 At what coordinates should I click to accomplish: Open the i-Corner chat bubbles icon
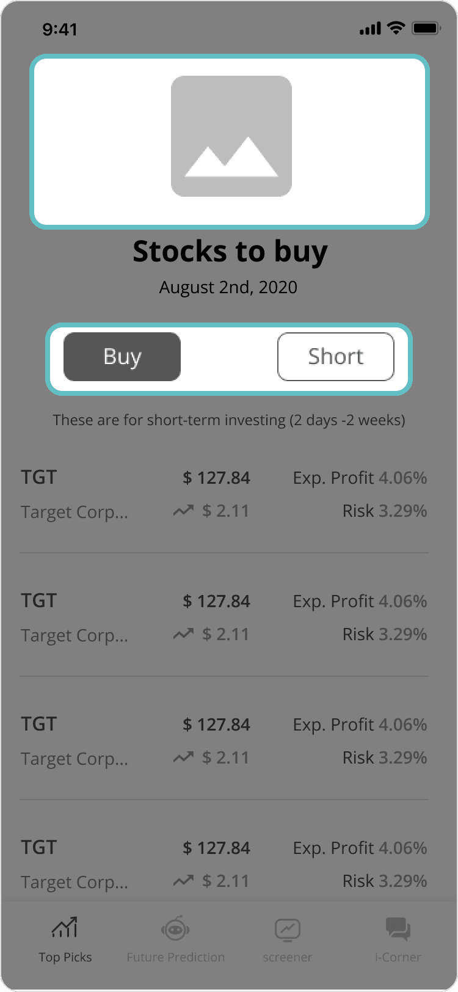(x=398, y=929)
